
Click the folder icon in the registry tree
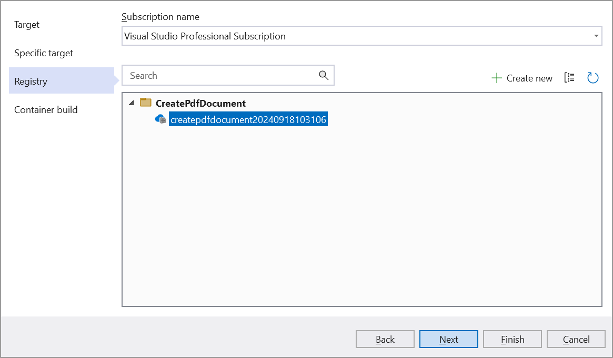click(x=146, y=103)
